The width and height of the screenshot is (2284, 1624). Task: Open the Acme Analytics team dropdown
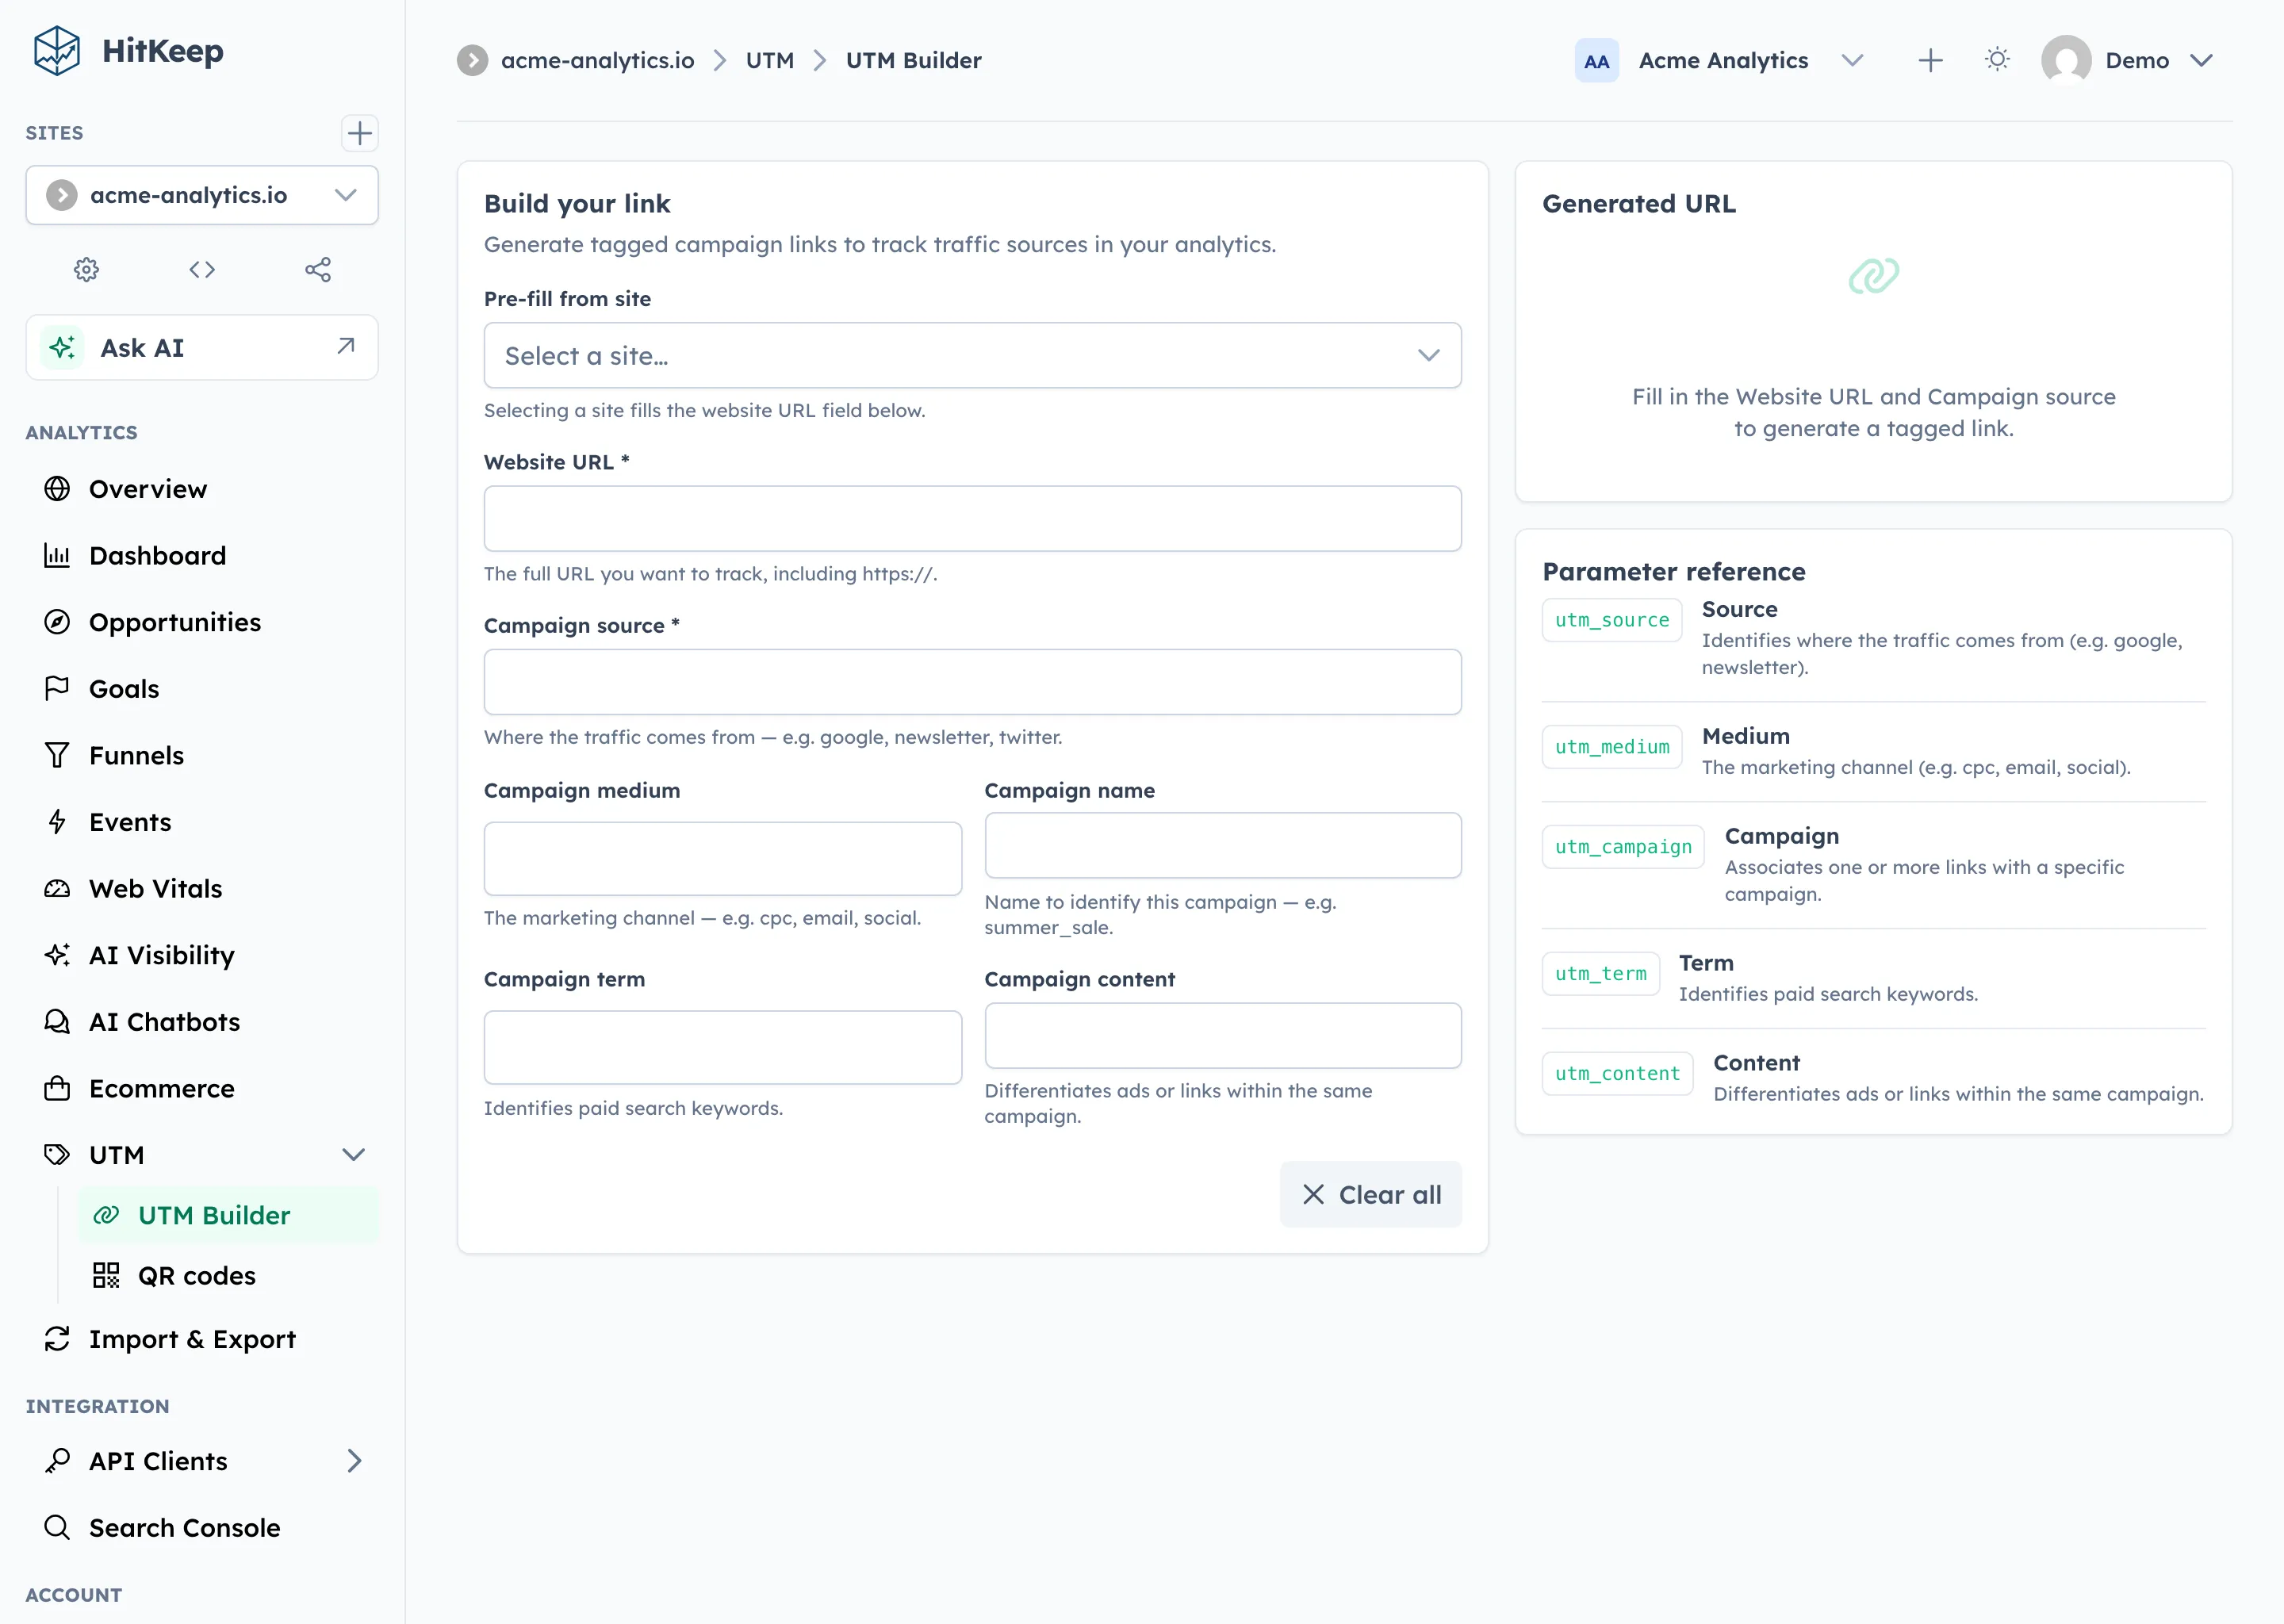point(1852,60)
